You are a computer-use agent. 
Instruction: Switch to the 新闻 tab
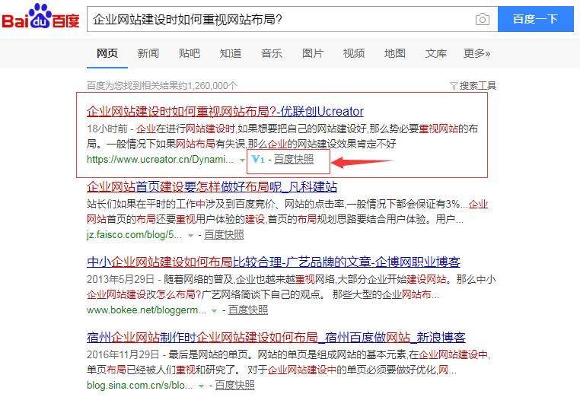tap(148, 53)
